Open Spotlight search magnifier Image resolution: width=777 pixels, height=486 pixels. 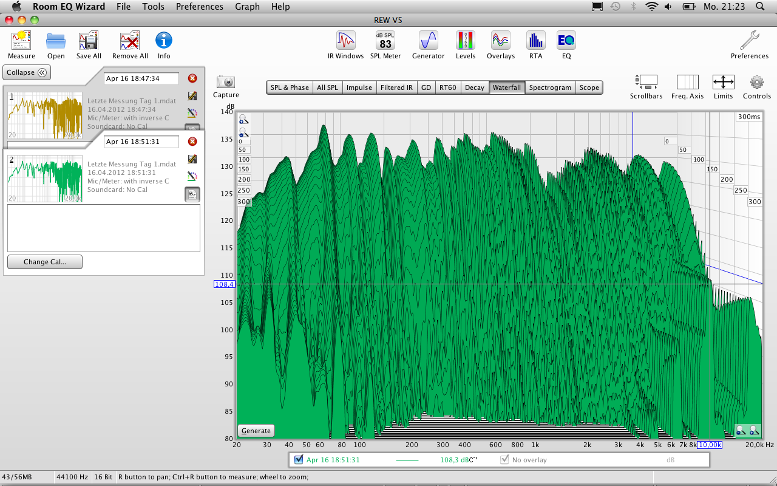pos(760,7)
